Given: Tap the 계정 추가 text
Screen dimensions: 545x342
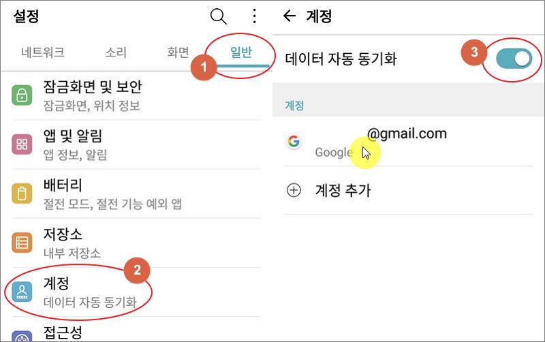Looking at the screenshot, I should [x=343, y=190].
